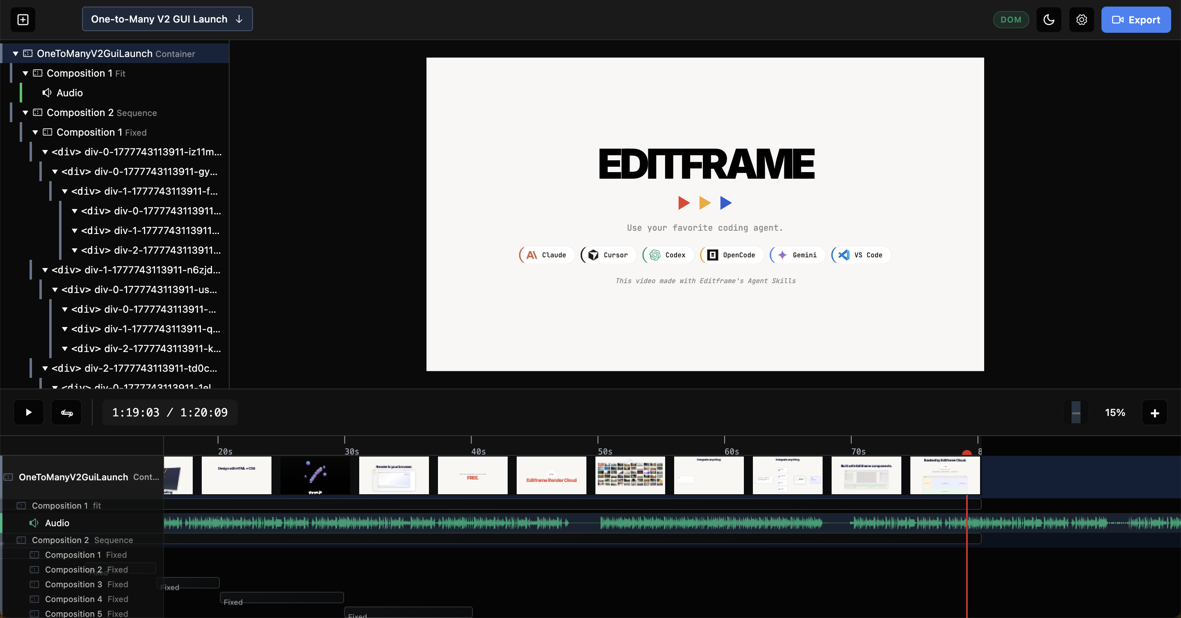This screenshot has height=618, width=1181.
Task: Collapse Composition 2 Sequence in the tree
Action: click(x=25, y=113)
